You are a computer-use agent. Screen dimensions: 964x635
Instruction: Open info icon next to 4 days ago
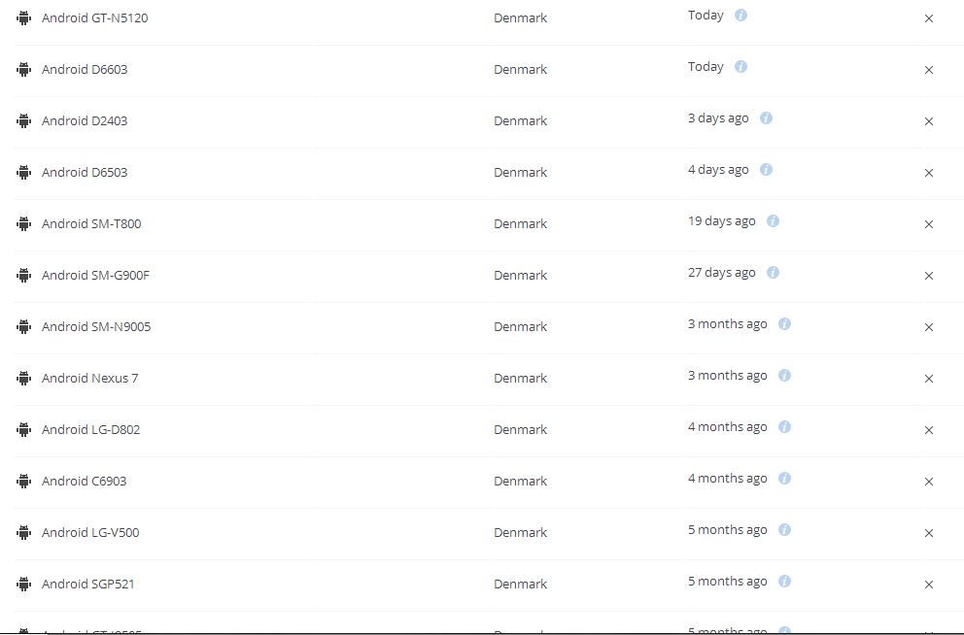pos(766,170)
